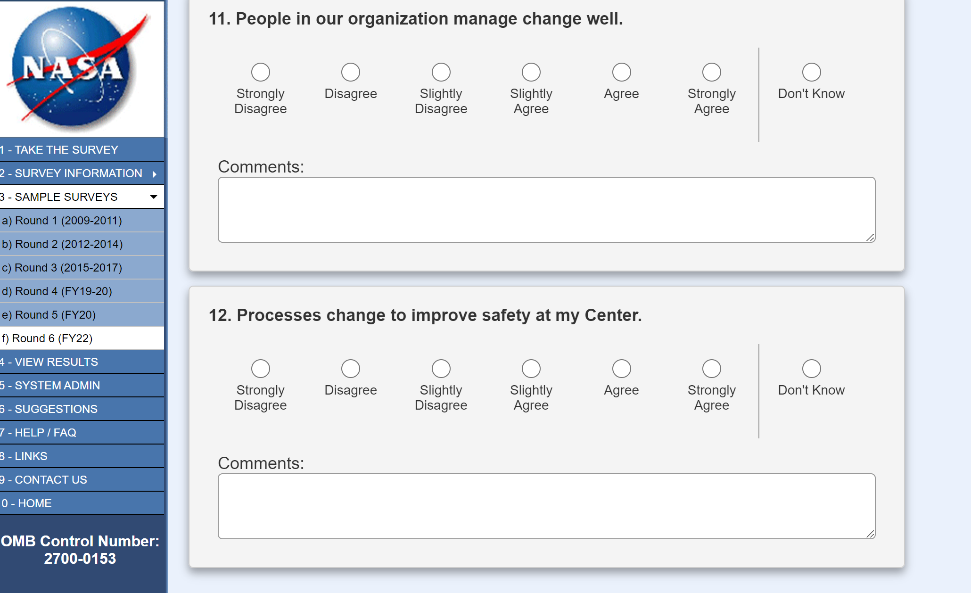The width and height of the screenshot is (971, 593).
Task: Collapse the Sample Surveys dropdown arrow
Action: [x=153, y=197]
